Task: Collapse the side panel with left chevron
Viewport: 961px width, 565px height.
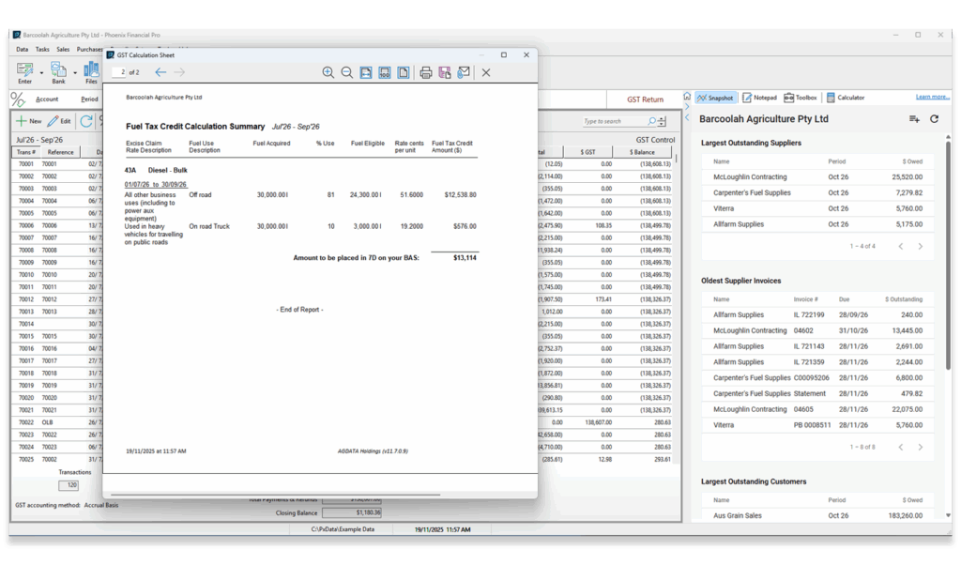Action: click(687, 117)
